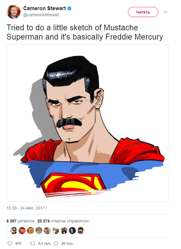Click the second liker avatar with red tones

click(22, 231)
